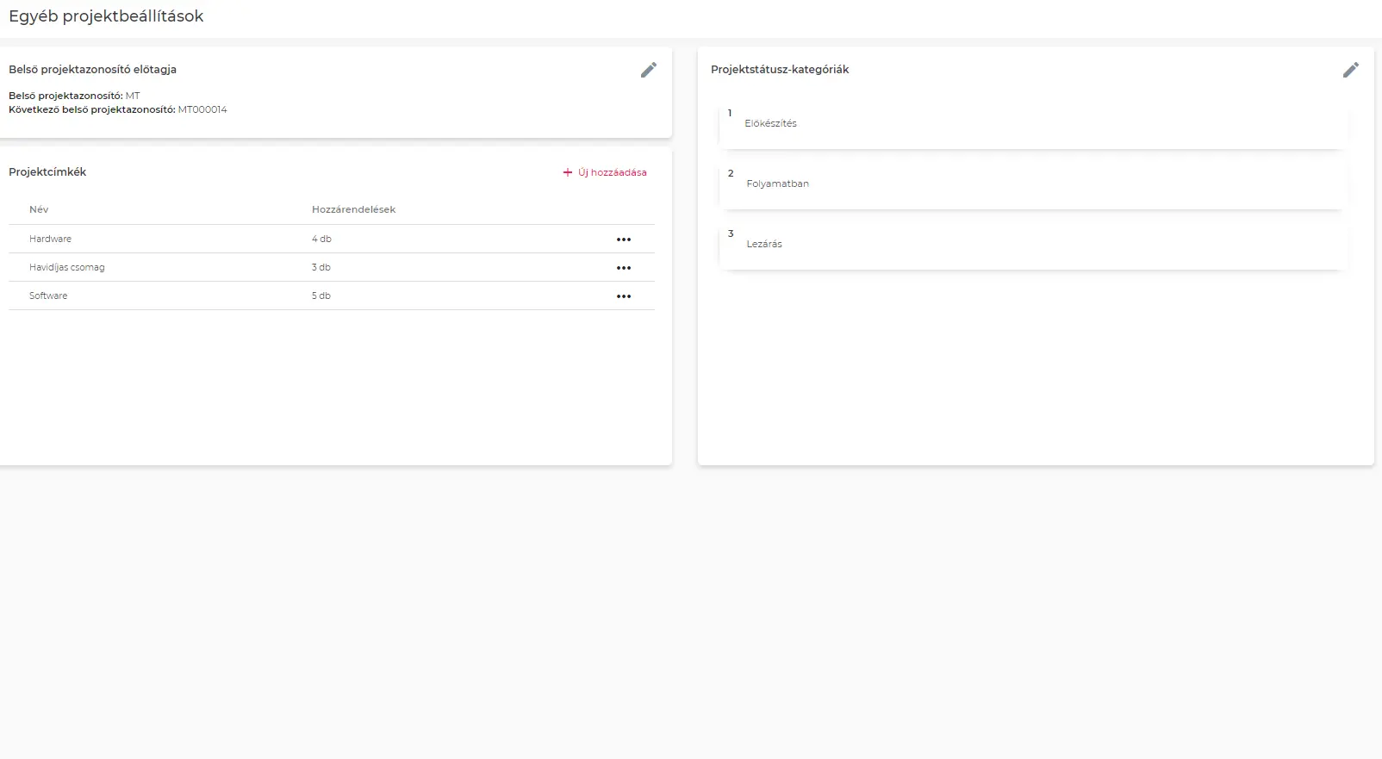Open the Havidíjas csomag row options menu
Viewport: 1382px width, 759px height.
[x=624, y=268]
